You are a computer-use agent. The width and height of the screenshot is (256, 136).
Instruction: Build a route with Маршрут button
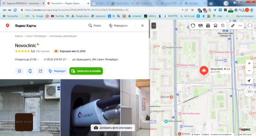[x=57, y=71]
